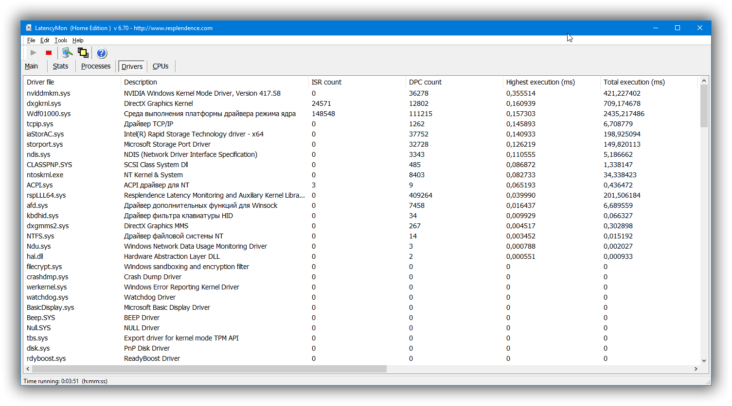Open the Tools menu
Screen dimensions: 732x406
point(61,40)
